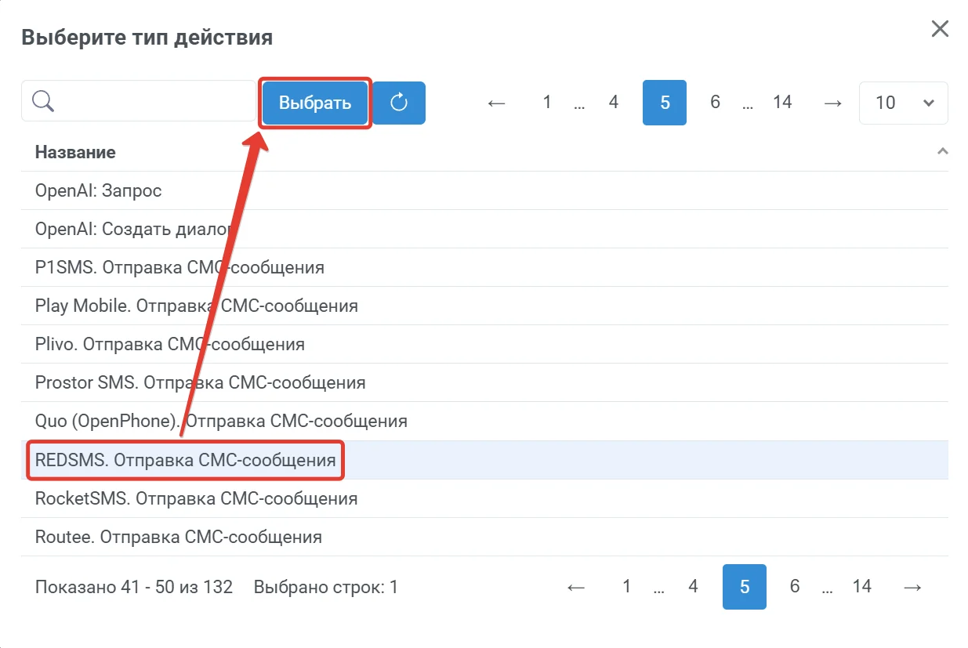Pick the RocketSMS. Отправка СМС-сообщения row
The height and width of the screenshot is (648, 968).
coord(484,498)
